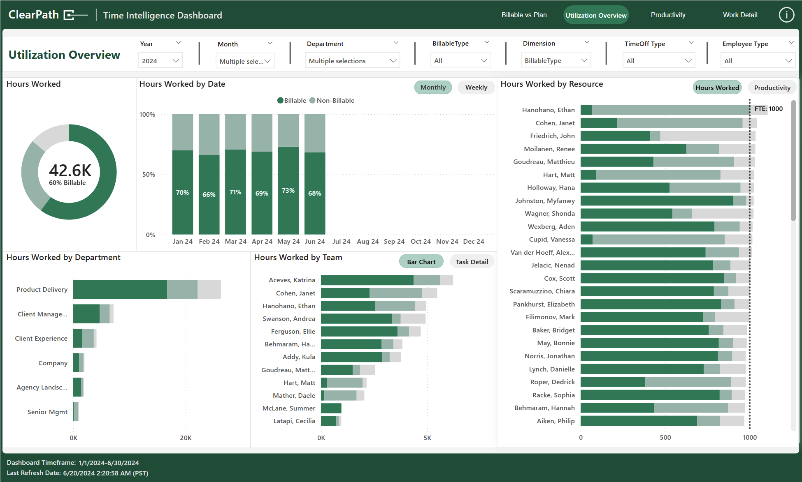Open the Year 2024 dropdown
Viewport: 802px width, 482px height.
coord(160,61)
